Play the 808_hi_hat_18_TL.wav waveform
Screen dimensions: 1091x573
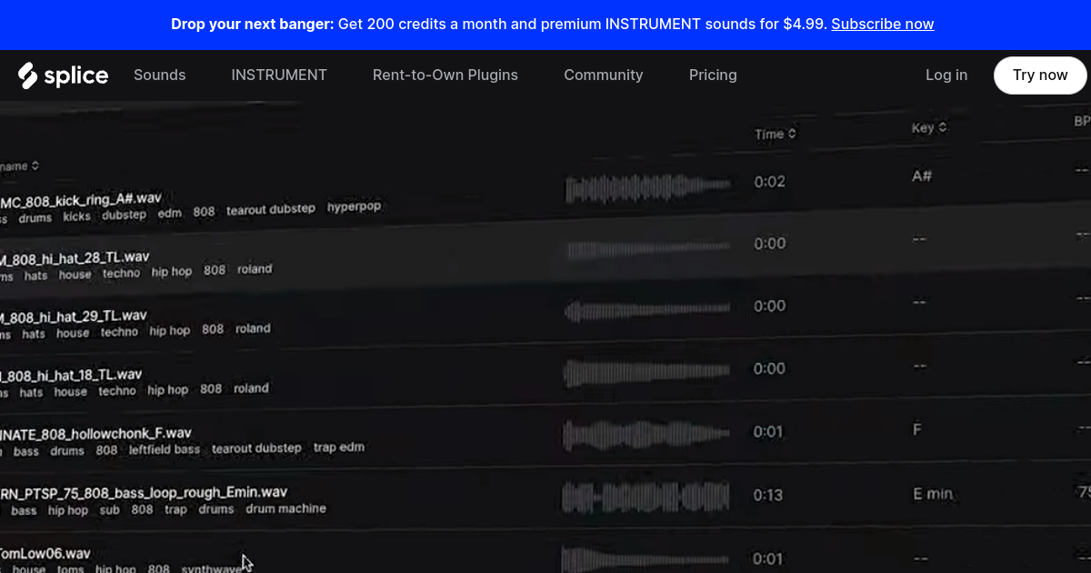pyautogui.click(x=648, y=373)
